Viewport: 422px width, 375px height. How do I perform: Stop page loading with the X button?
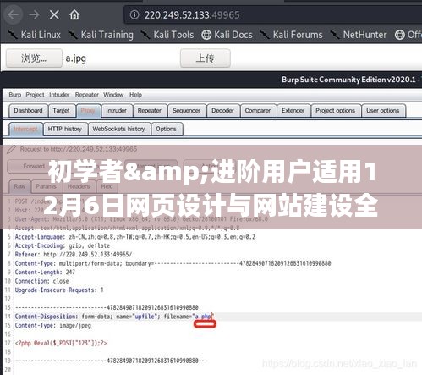pyautogui.click(x=54, y=14)
